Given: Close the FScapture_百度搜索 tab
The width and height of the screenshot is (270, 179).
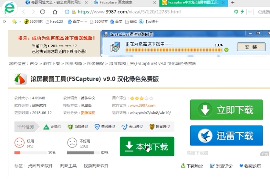Looking at the screenshot, I should point(155,3).
